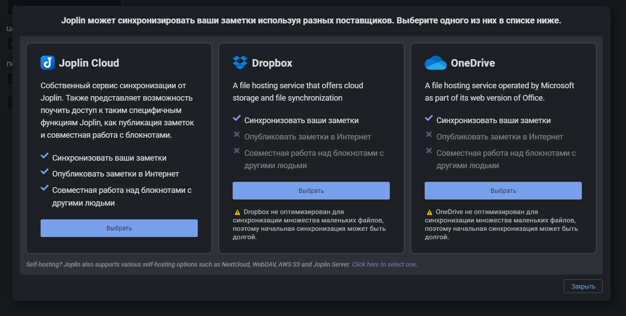Click cross icon beside OneDrive collaboration feature
Screen dimensions: 626x316
429,151
